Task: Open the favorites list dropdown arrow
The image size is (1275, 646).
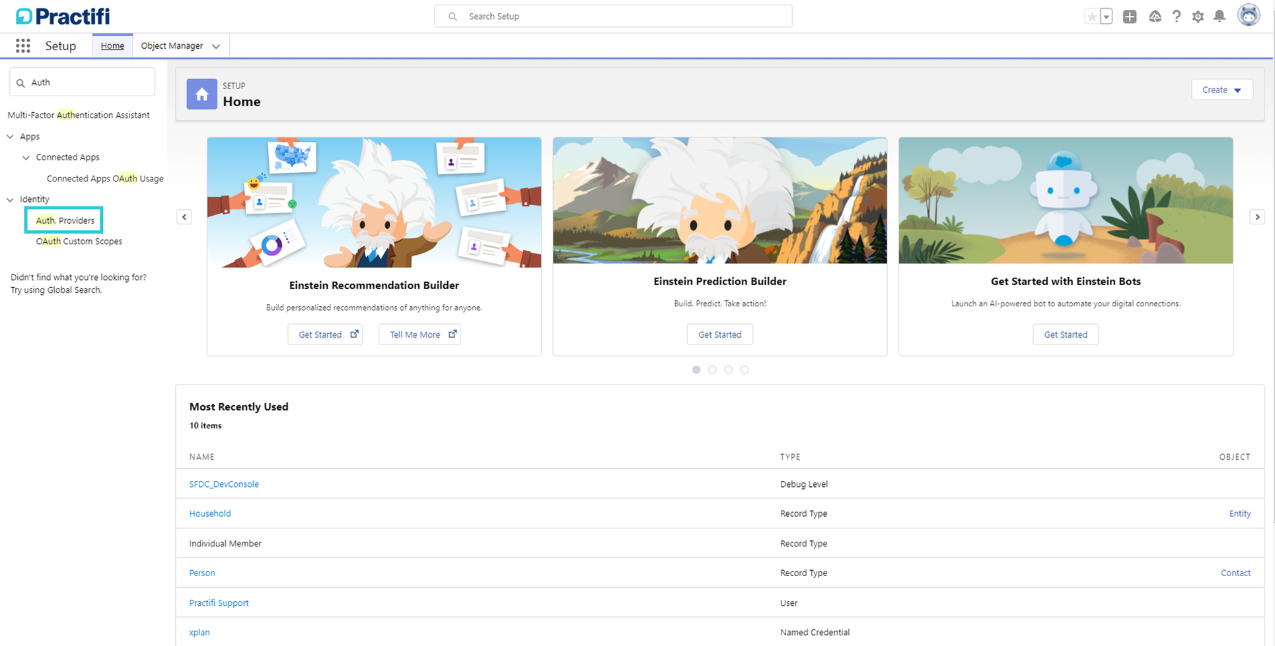Action: point(1106,17)
